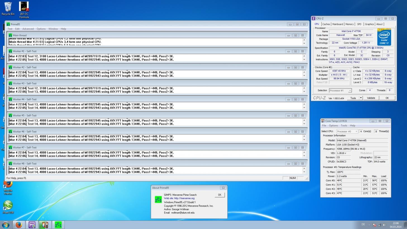Switch to CPU-Z via taskbar icon
The image size is (407, 229).
(x=32, y=225)
